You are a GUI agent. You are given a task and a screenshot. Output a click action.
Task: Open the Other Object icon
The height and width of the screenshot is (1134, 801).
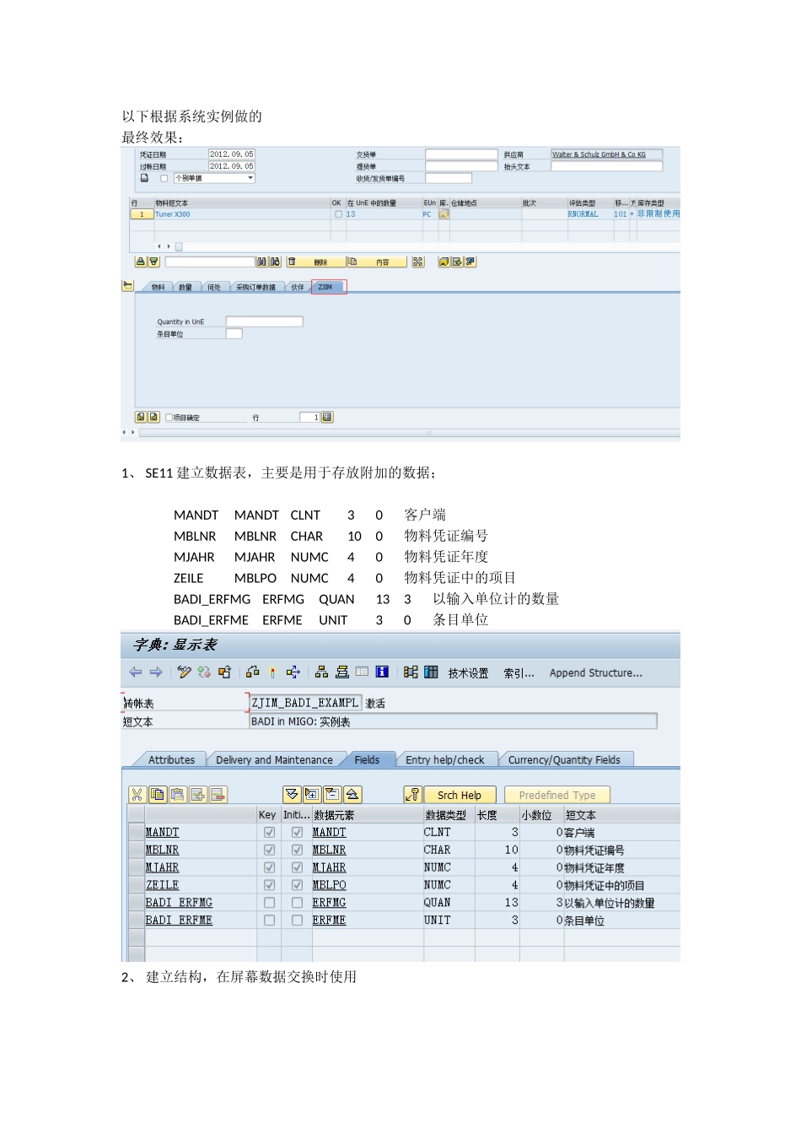tap(224, 672)
